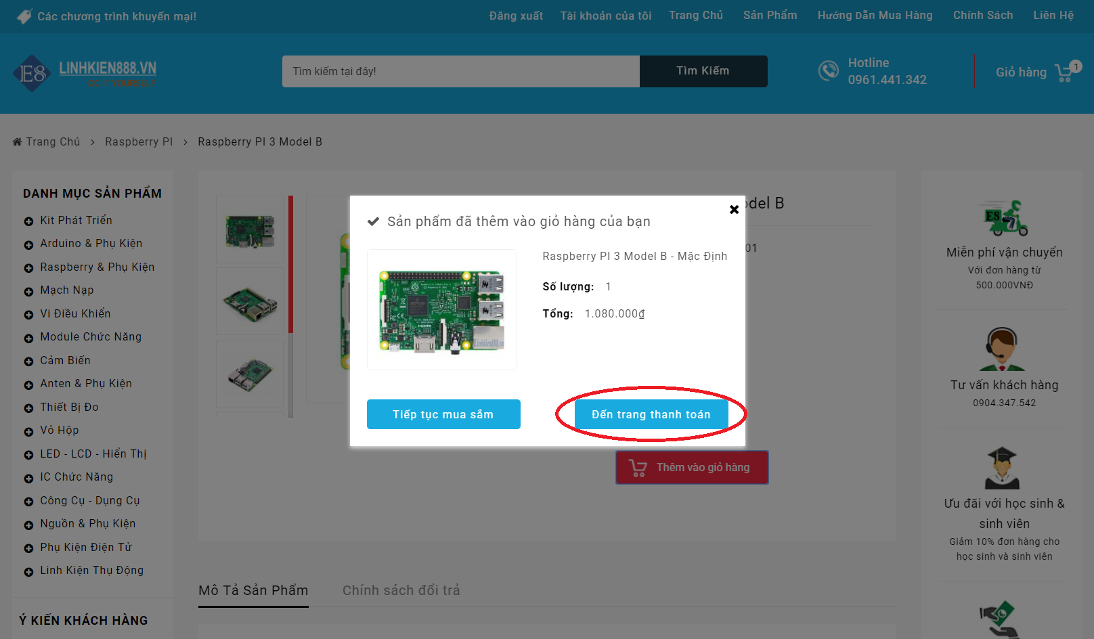The image size is (1094, 639).
Task: Select the second product thumbnail
Action: tap(250, 301)
